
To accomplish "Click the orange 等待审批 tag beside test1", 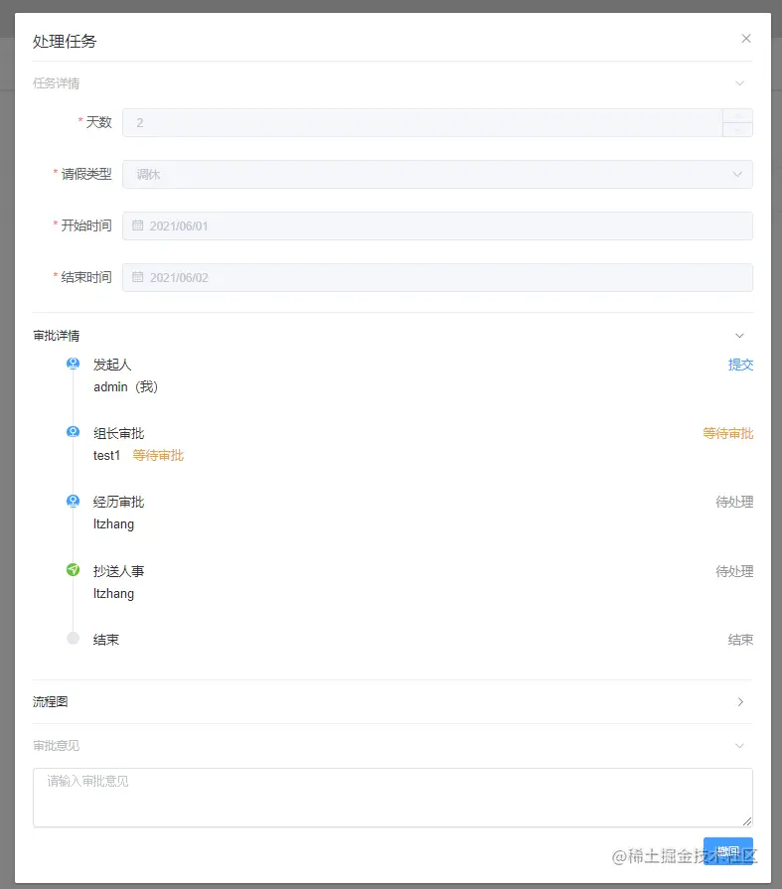I will 158,455.
